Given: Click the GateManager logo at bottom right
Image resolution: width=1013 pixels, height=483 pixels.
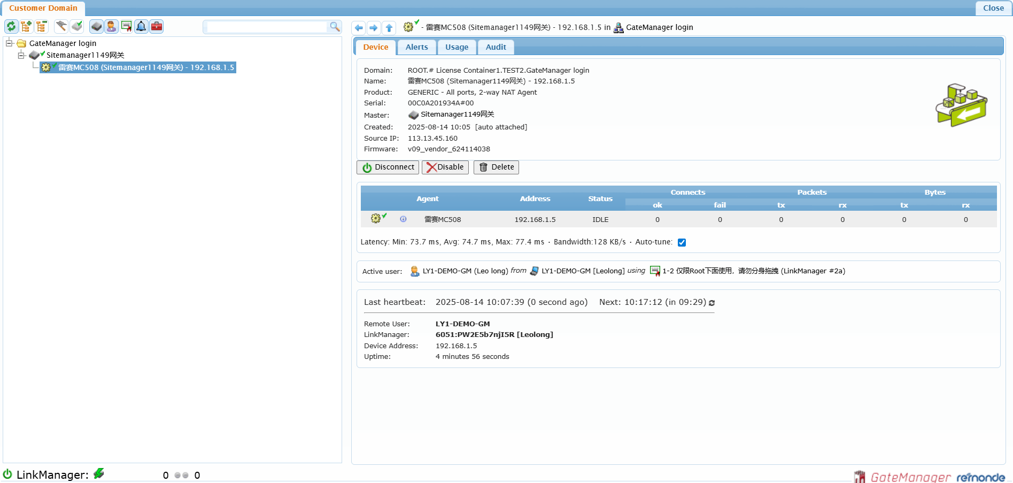Looking at the screenshot, I should [902, 477].
